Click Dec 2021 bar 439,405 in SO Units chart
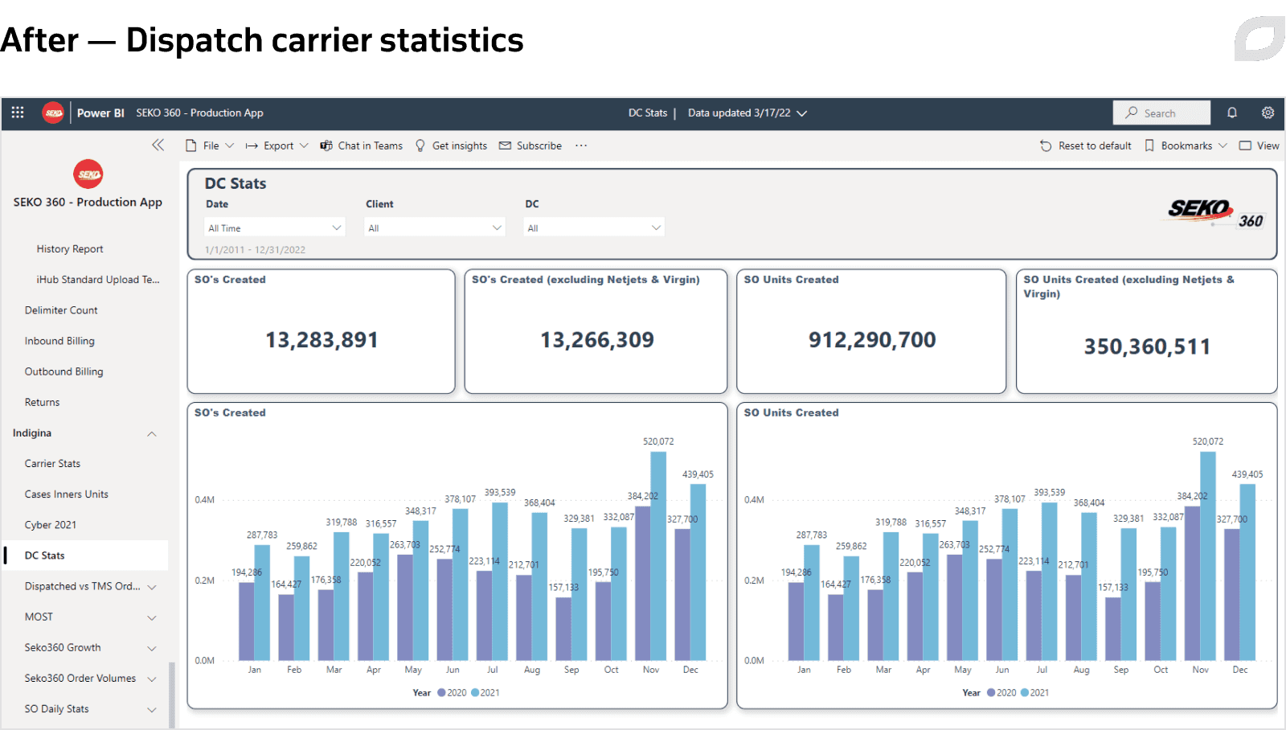Screen dimensions: 1286x730 1247,572
